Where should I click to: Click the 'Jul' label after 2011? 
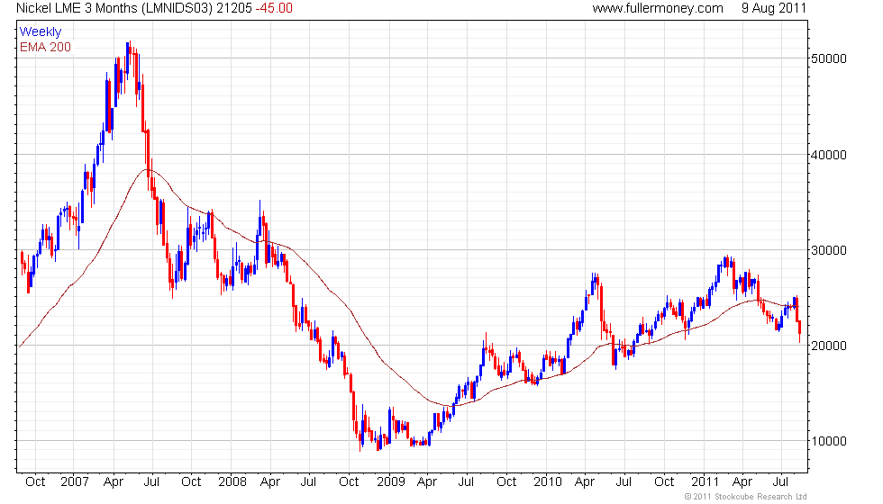pyautogui.click(x=780, y=482)
